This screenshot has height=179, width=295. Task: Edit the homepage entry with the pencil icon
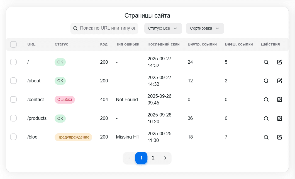coord(279,62)
